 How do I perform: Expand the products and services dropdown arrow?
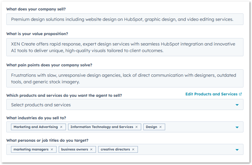237,105
